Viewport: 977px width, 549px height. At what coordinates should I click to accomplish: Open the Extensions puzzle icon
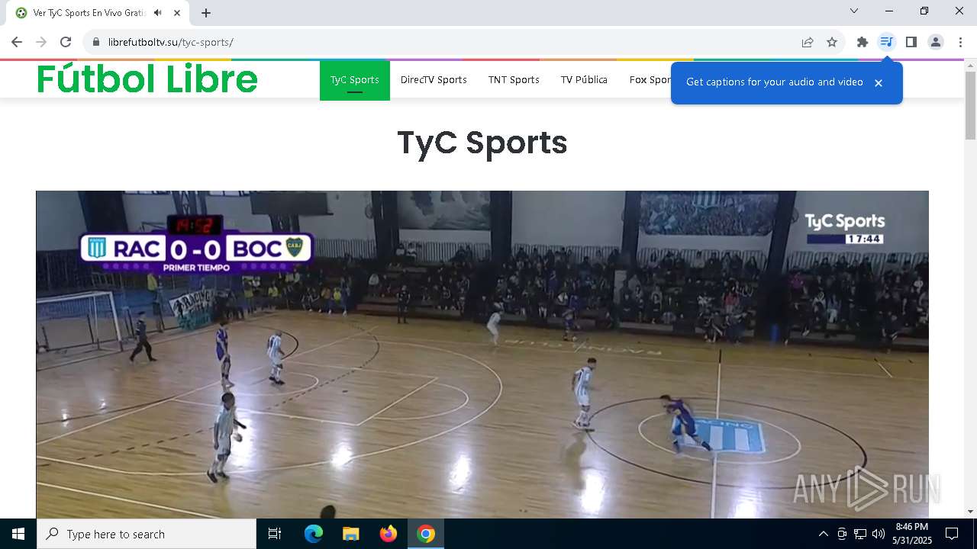(863, 42)
